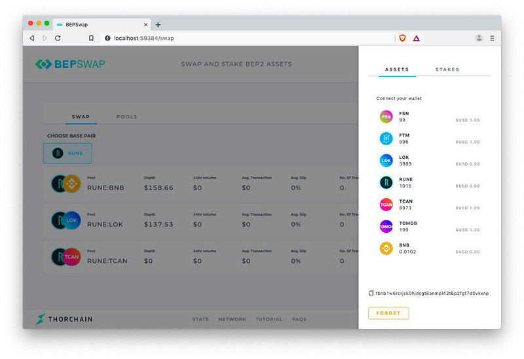Select the RUNE:LOK pool name
This screenshot has height=359, width=524.
pyautogui.click(x=105, y=224)
